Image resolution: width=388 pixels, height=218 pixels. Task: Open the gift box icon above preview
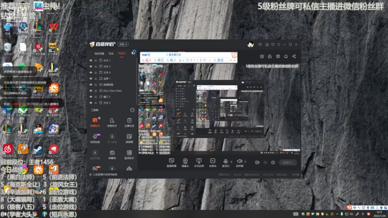[x=262, y=56]
